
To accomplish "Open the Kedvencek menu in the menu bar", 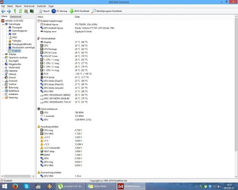I will tap(29, 6).
